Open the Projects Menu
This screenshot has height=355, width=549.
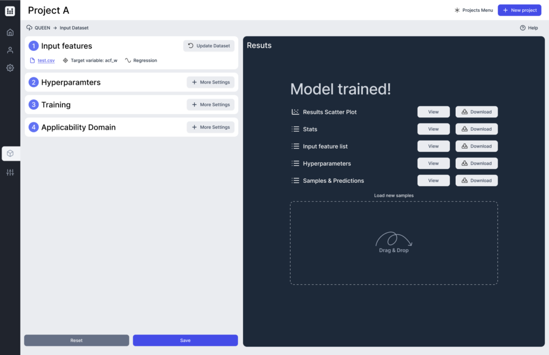473,10
